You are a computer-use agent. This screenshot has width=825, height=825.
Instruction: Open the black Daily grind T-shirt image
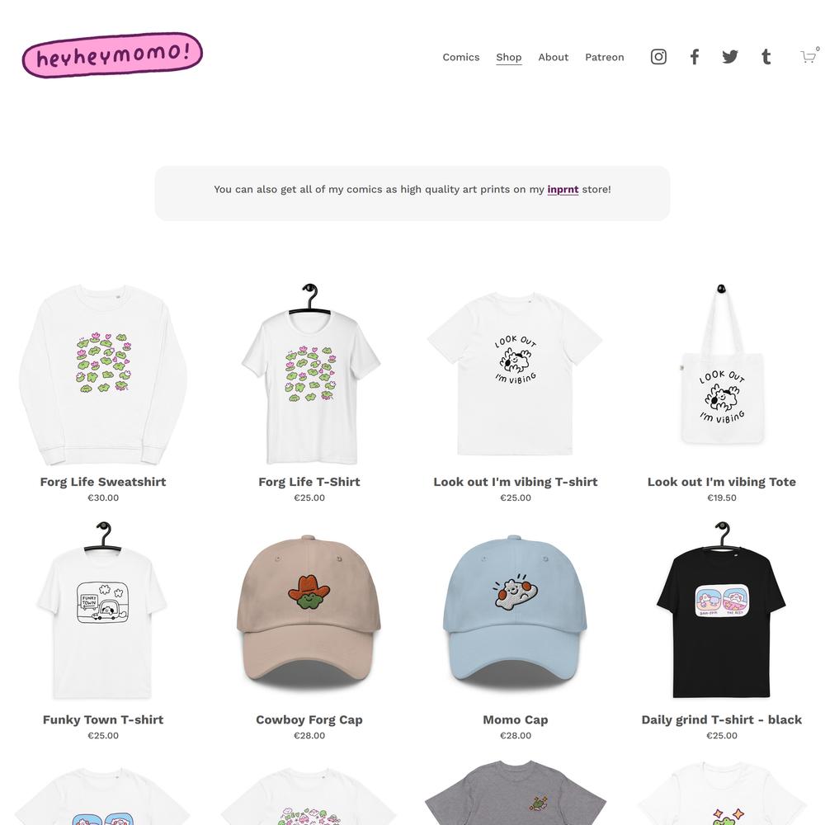point(721,611)
